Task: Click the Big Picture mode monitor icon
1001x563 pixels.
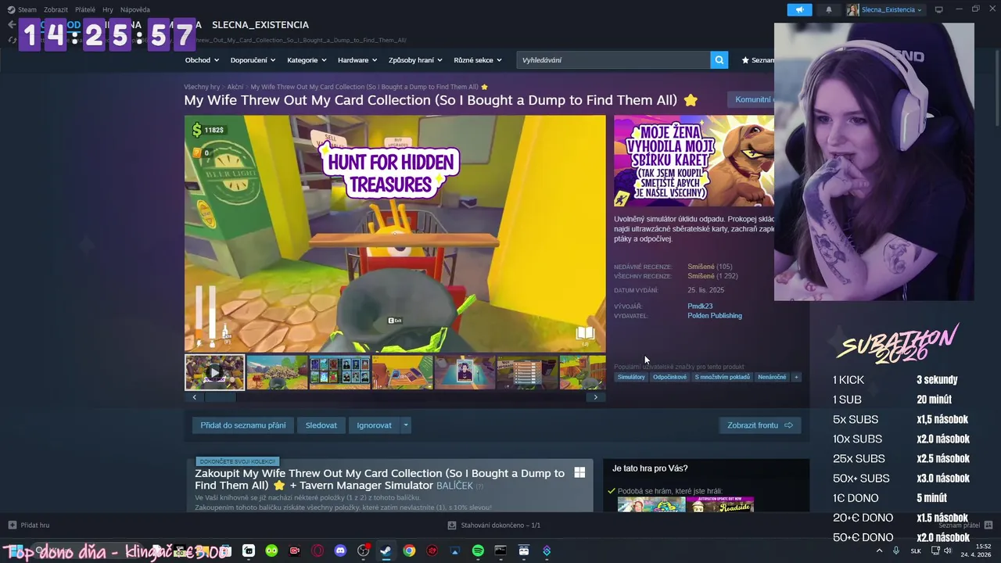Action: click(x=939, y=9)
